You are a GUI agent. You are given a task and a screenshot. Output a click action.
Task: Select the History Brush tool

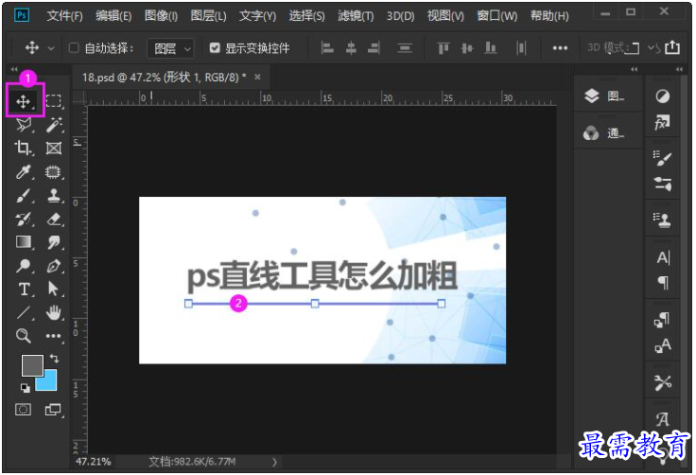coord(24,220)
